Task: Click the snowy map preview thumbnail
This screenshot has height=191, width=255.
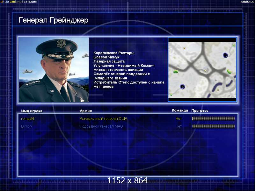Action: (202, 70)
